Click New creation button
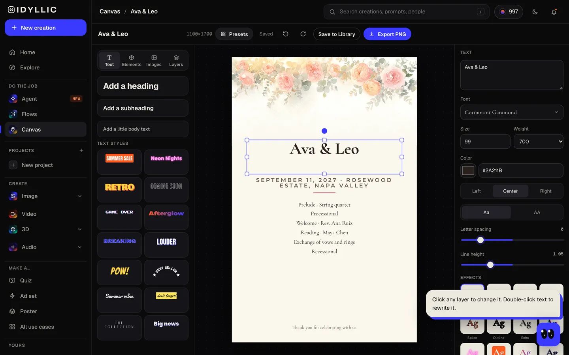 click(x=45, y=28)
